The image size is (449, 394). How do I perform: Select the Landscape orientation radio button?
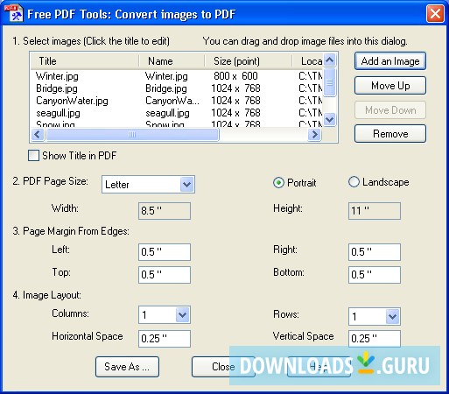tap(354, 182)
